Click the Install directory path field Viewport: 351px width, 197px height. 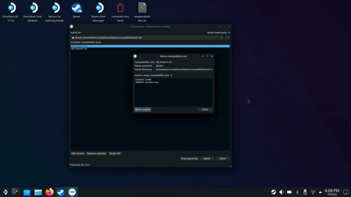coord(184,69)
